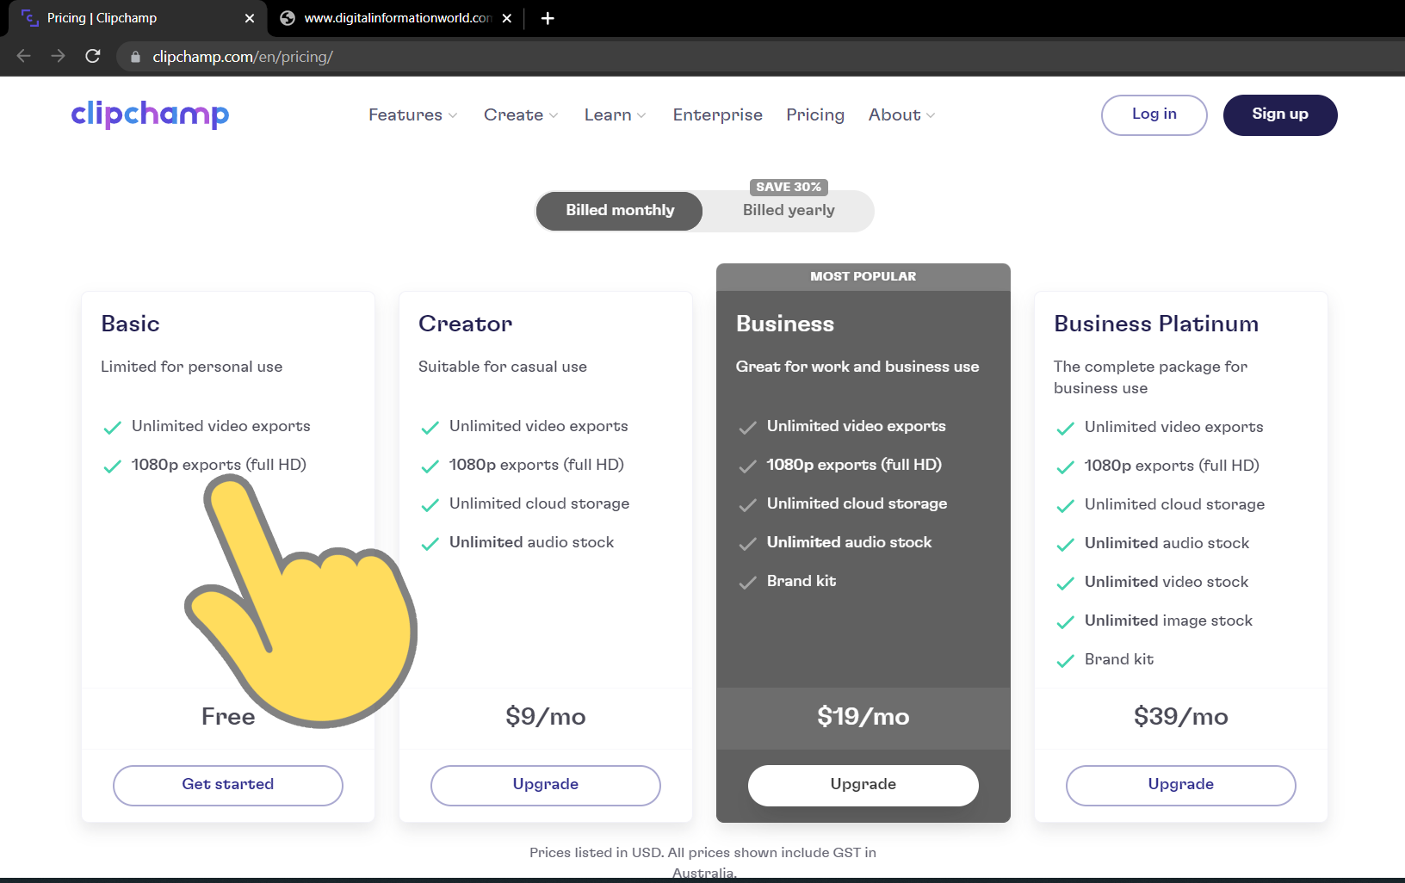Click the SAVE 30% badge

pyautogui.click(x=789, y=187)
